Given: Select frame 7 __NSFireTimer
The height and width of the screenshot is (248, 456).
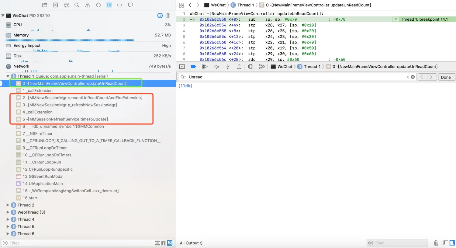Looking at the screenshot, I should click(88, 133).
